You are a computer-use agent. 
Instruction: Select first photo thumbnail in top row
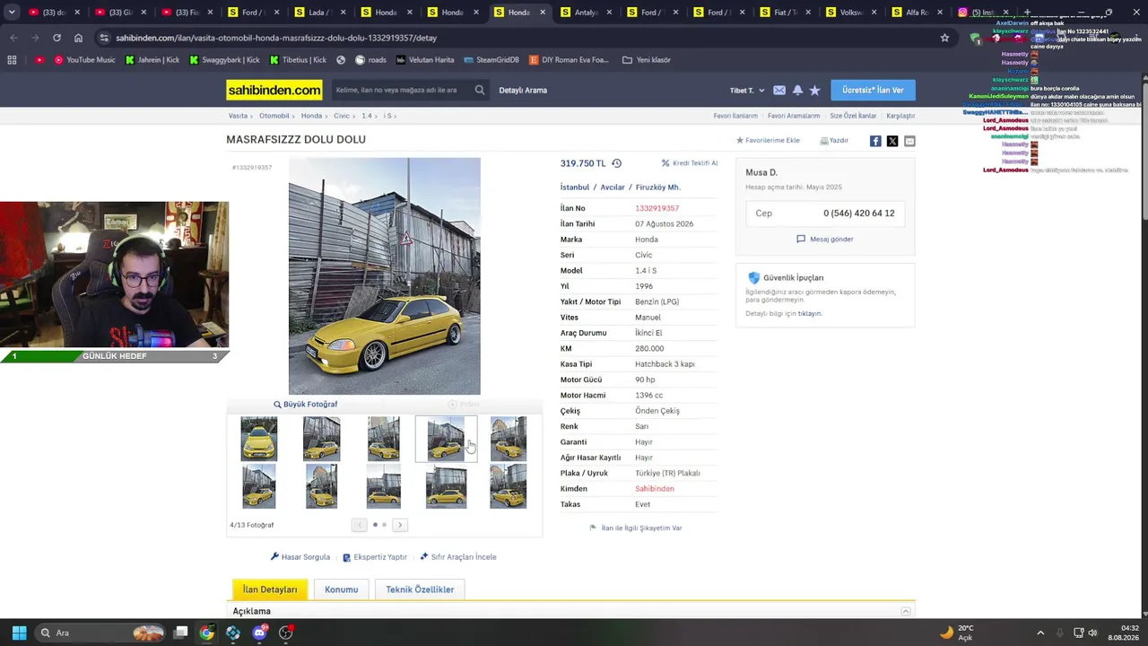(x=259, y=439)
